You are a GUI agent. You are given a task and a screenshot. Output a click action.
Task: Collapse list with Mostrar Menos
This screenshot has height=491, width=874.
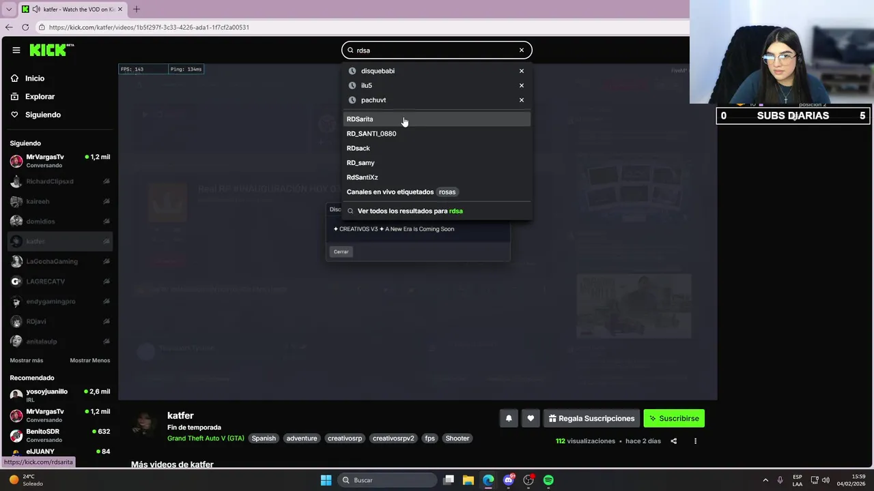(x=89, y=360)
